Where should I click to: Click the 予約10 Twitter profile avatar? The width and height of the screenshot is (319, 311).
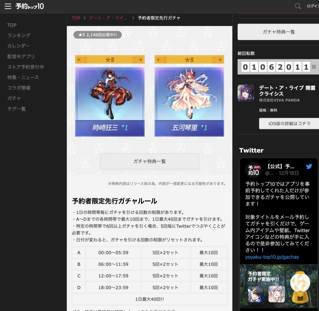click(253, 170)
